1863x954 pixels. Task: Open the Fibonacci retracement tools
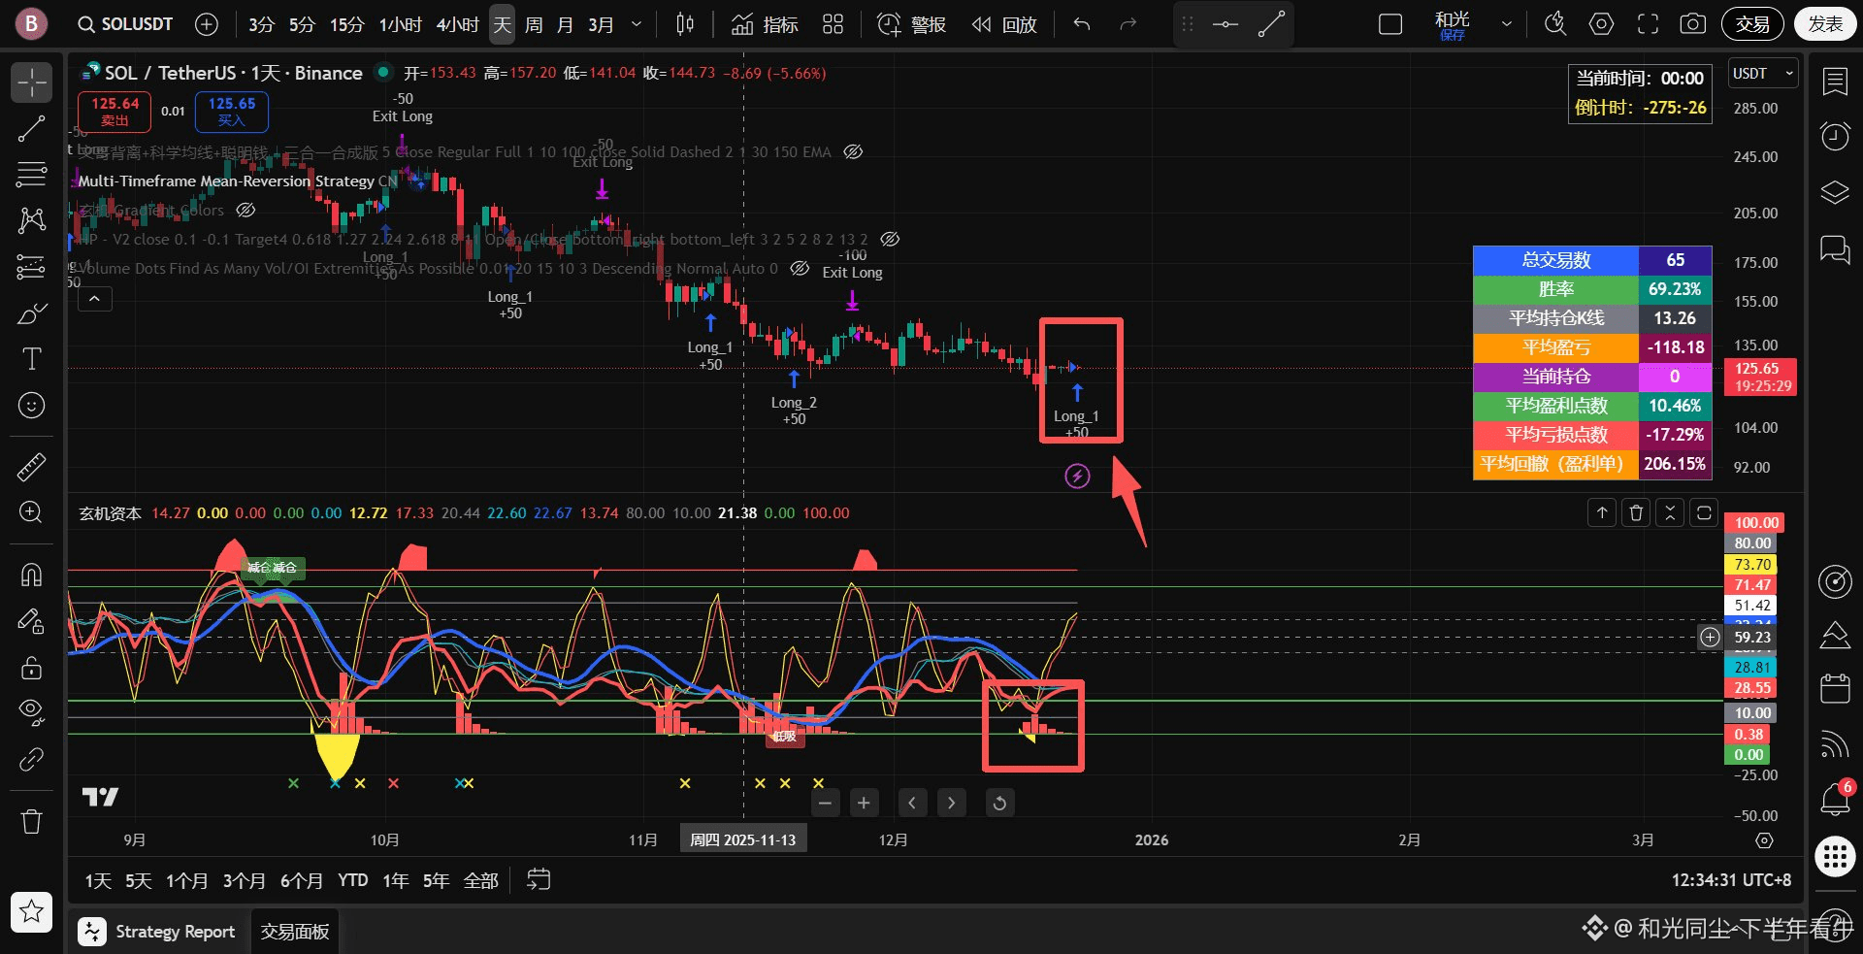click(31, 175)
